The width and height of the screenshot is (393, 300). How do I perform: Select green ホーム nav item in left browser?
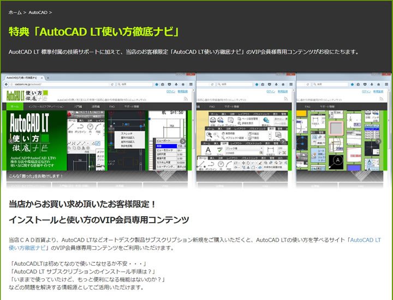(x=15, y=107)
